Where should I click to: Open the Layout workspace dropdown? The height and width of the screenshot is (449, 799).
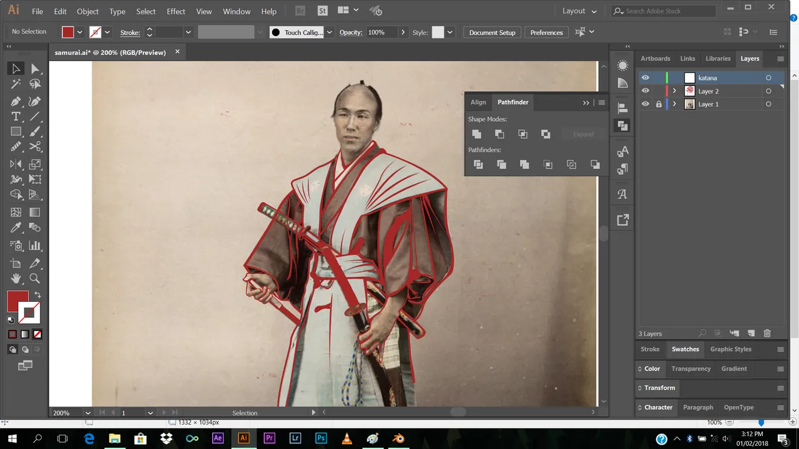coord(579,11)
